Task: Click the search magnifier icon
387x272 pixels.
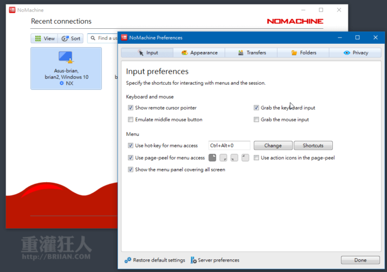Action: coord(93,38)
